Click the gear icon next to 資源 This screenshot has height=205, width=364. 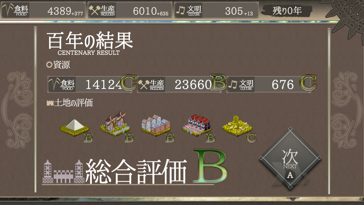point(49,65)
